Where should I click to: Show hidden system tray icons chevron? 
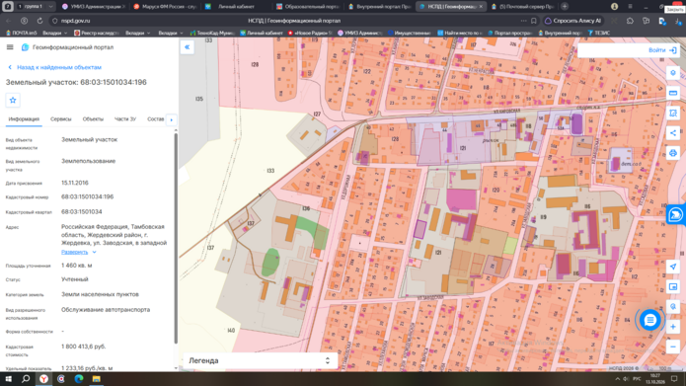click(x=617, y=379)
